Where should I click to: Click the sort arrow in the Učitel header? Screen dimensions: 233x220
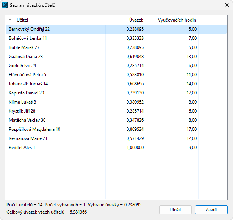(x=10, y=20)
